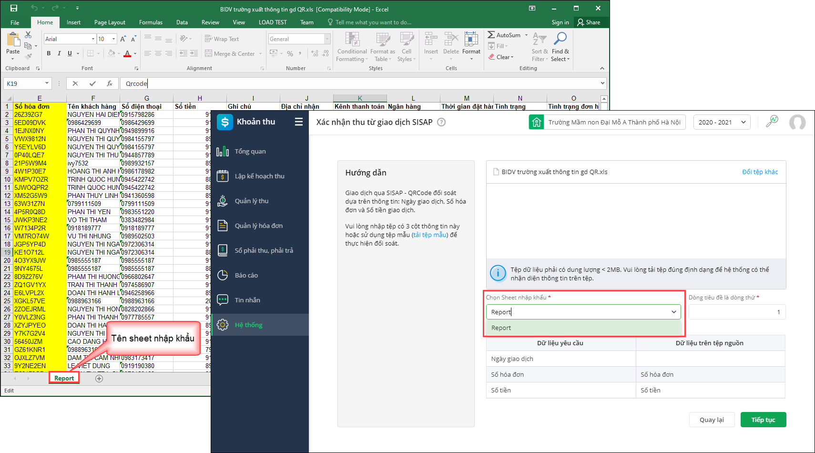
Task: Open Conditional Formatting icon in Styles
Action: tap(352, 40)
